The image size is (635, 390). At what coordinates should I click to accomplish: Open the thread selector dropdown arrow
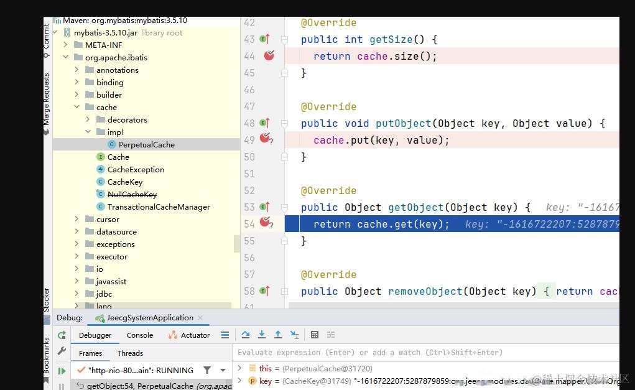click(223, 370)
